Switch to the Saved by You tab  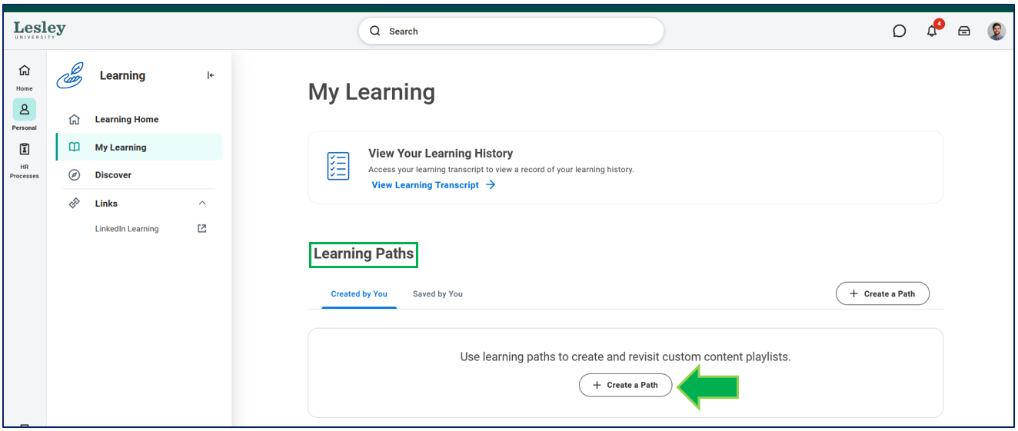coord(437,294)
